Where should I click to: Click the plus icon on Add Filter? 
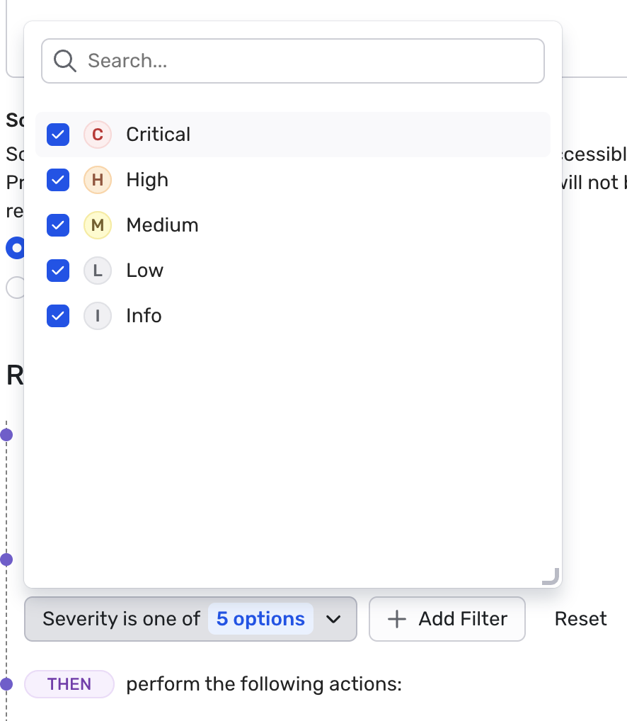[397, 619]
